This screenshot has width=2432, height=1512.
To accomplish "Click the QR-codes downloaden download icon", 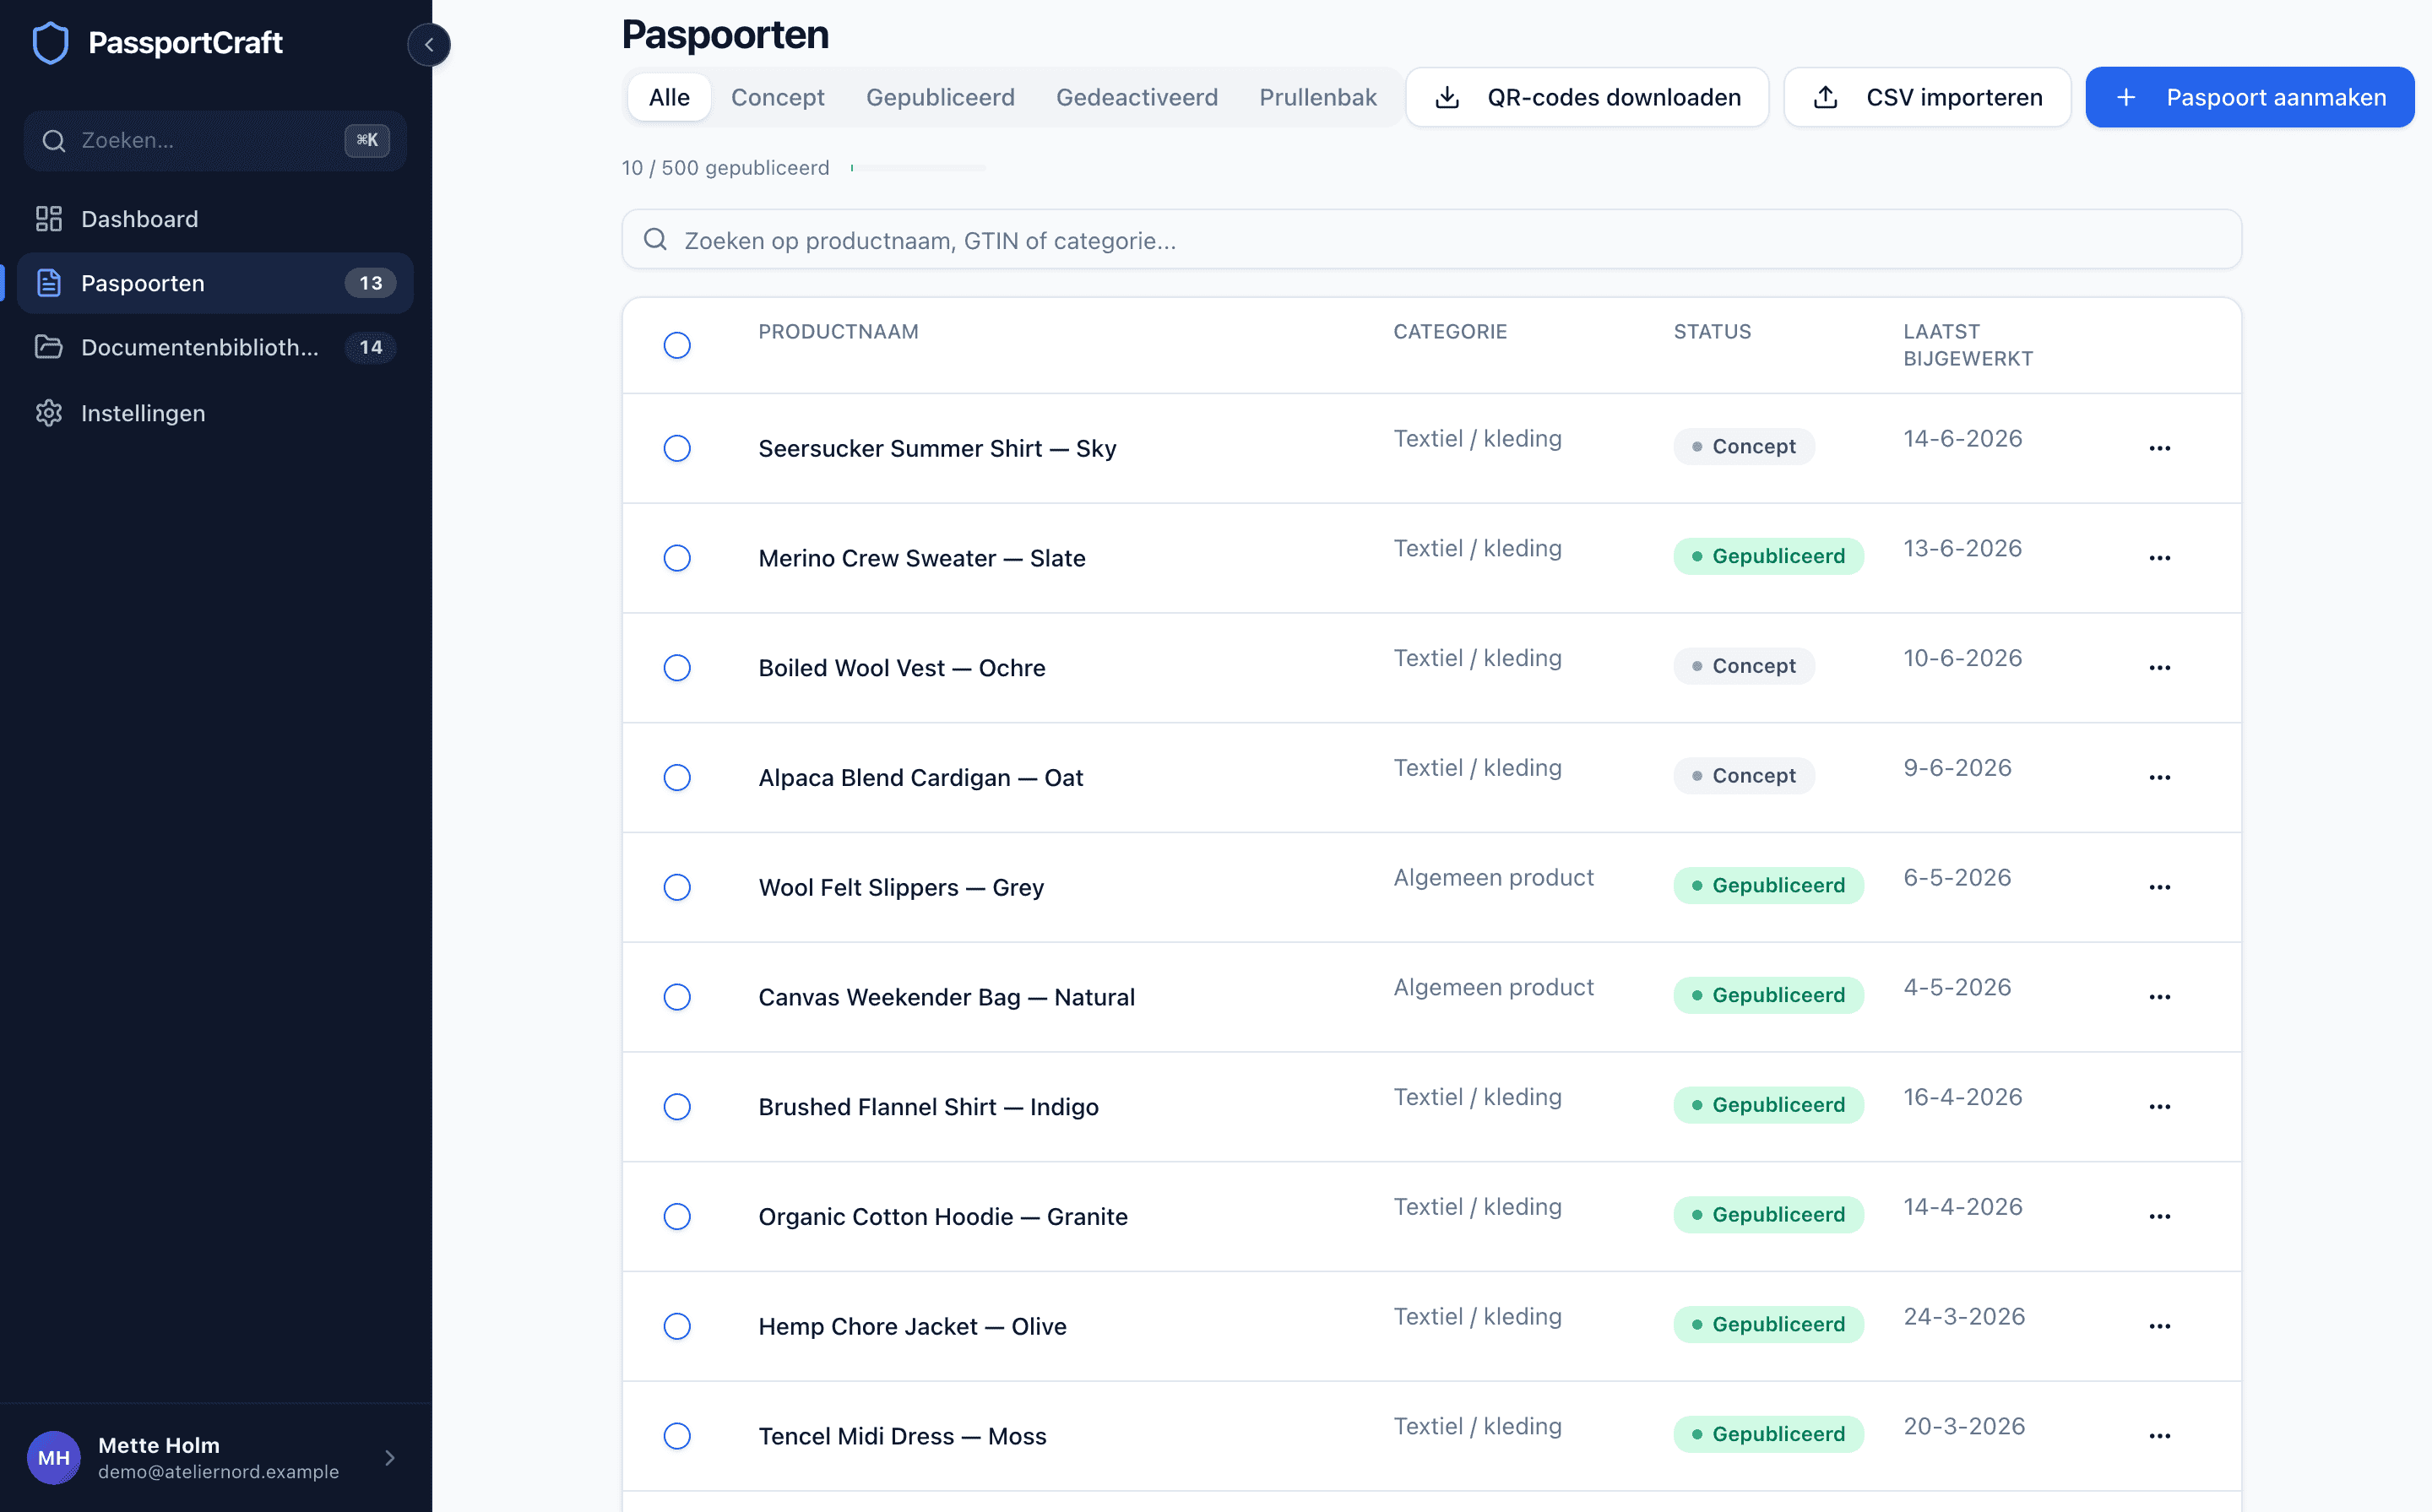I will 1447,97.
